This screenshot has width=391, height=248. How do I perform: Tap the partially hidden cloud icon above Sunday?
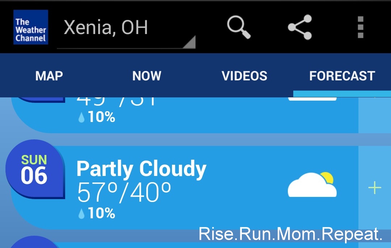coord(312,98)
